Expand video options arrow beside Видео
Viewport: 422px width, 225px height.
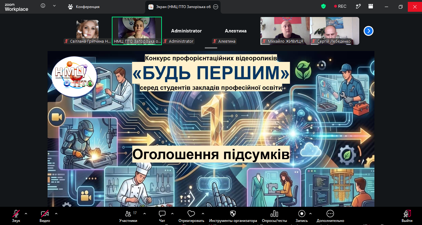[x=56, y=214]
